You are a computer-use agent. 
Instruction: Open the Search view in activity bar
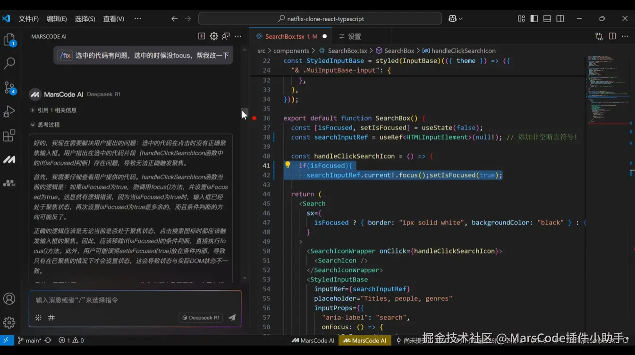coord(9,63)
